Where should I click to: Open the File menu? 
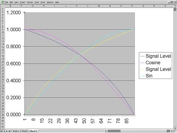point(6,2)
